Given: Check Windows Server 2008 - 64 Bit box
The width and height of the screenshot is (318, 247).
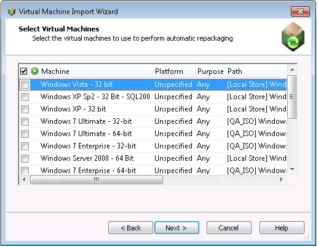Looking at the screenshot, I should click(x=25, y=158).
